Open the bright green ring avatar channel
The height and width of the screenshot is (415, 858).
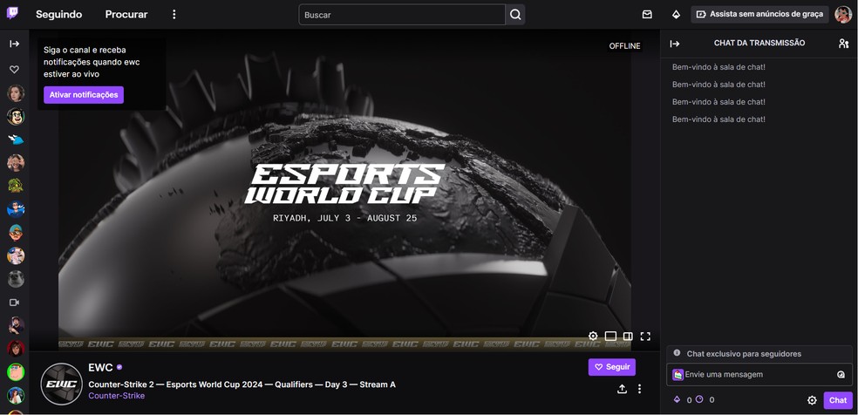pos(16,371)
